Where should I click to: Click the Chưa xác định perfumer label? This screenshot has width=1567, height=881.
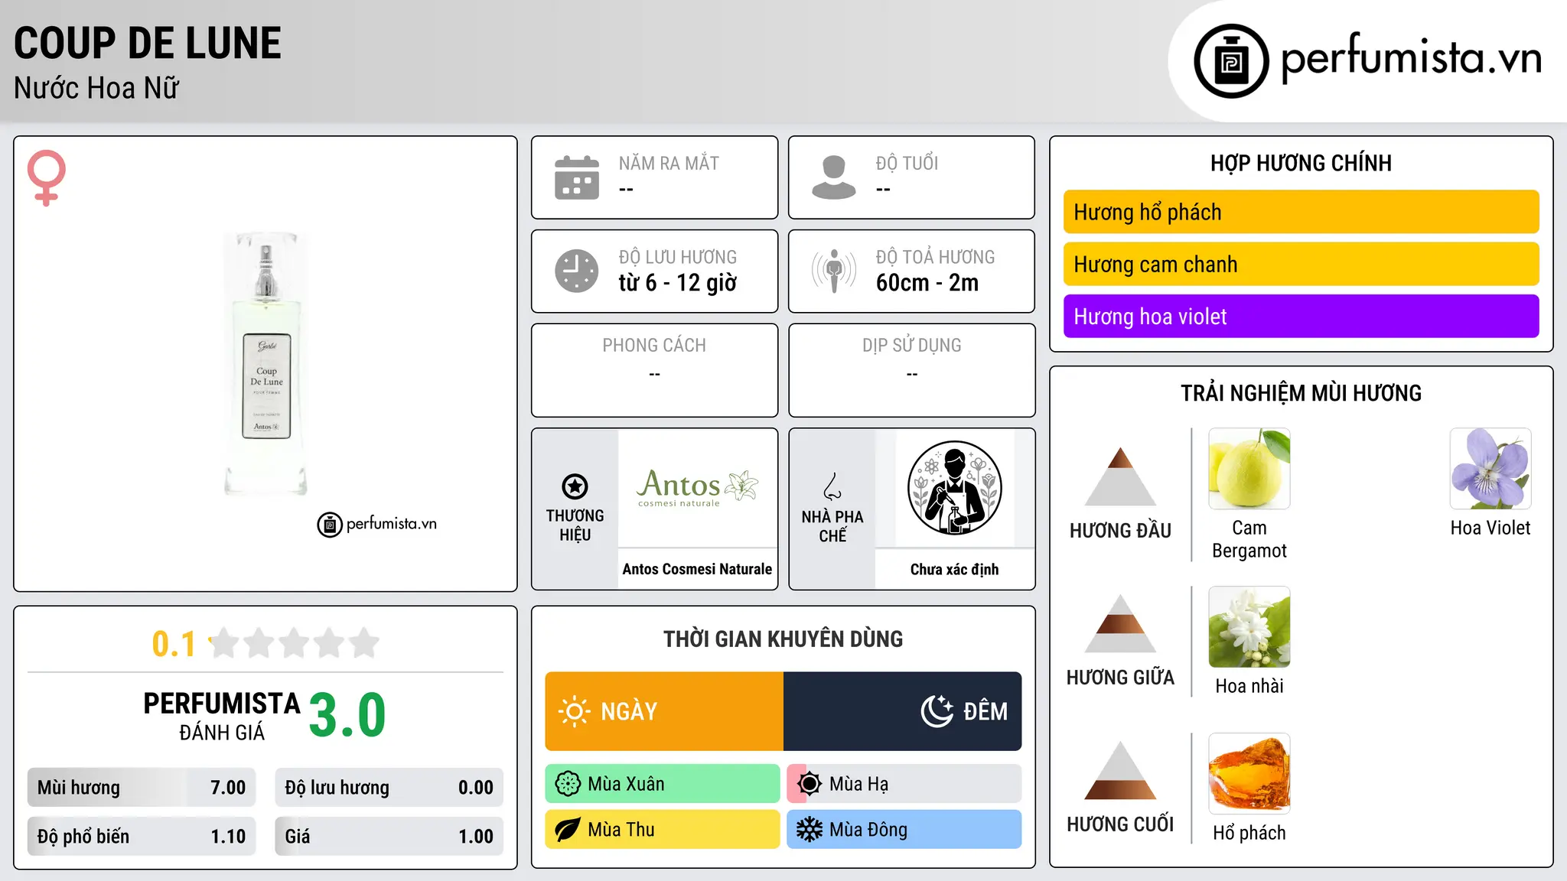[955, 569]
